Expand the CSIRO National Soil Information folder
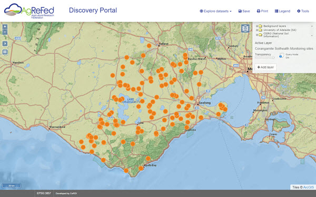Image resolution: width=316 pixels, height=197 pixels. (257, 35)
